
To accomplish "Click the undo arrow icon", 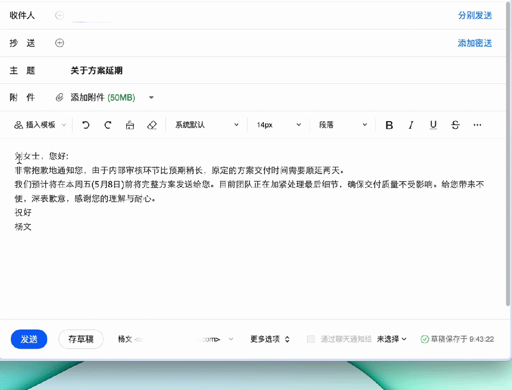I will 86,125.
